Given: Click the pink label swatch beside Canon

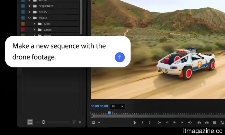Looking at the screenshot, I should pos(23,30).
